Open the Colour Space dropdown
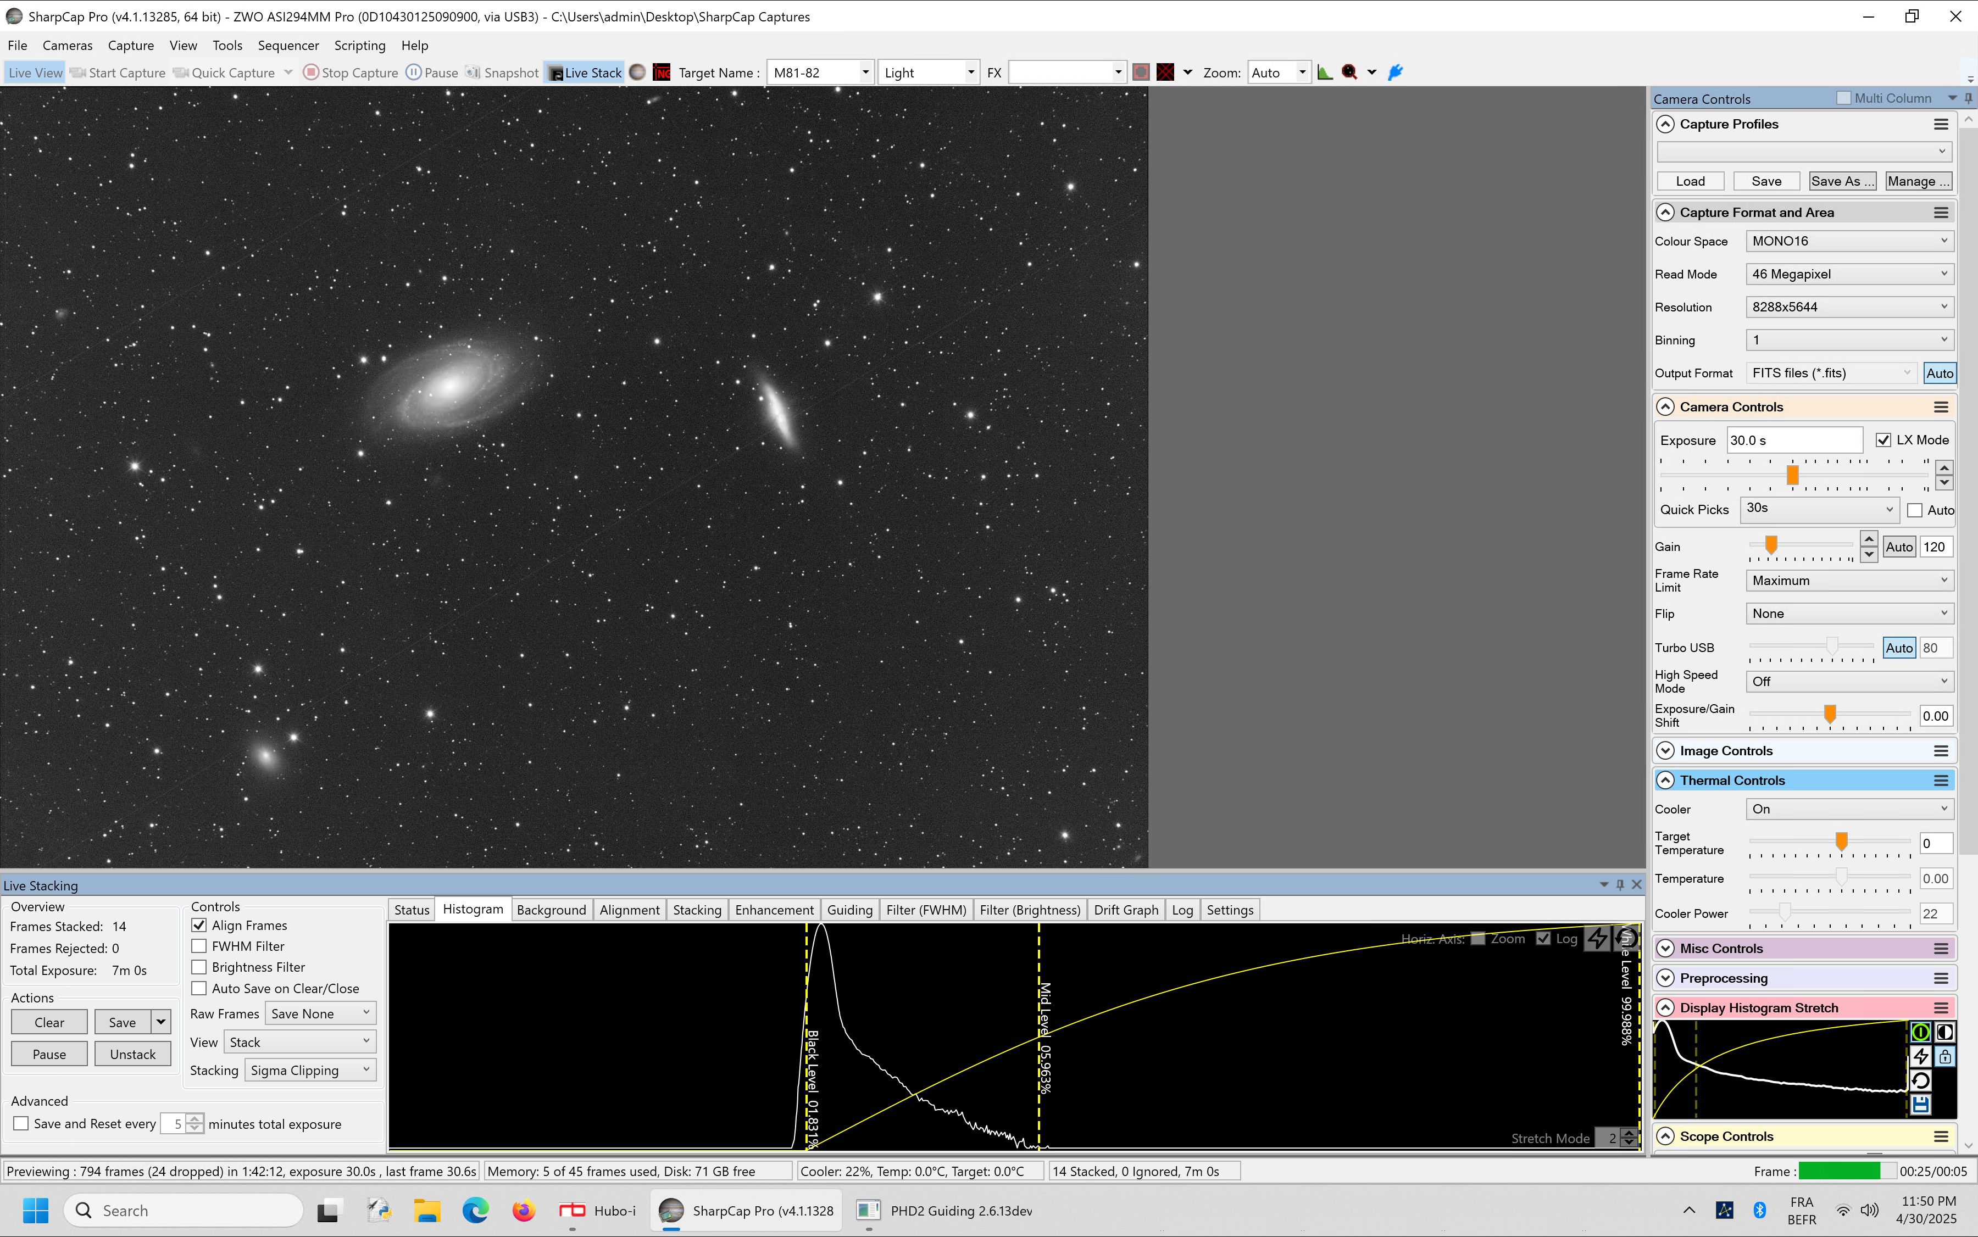 click(x=1849, y=241)
